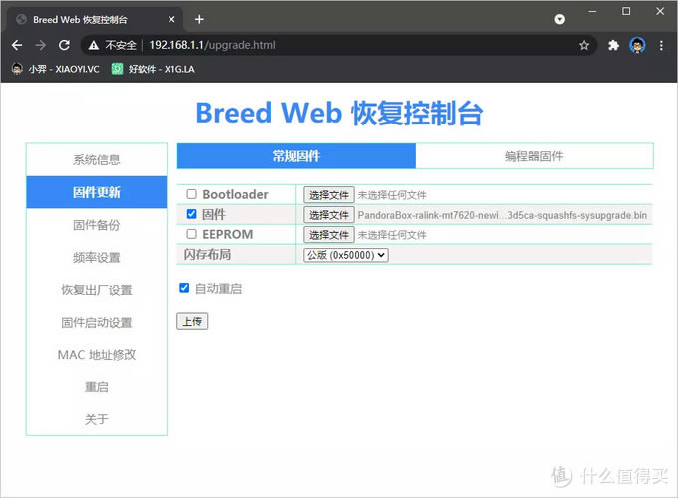678x498 pixels.
Task: Choose a file for 固件 firmware
Action: (x=329, y=215)
